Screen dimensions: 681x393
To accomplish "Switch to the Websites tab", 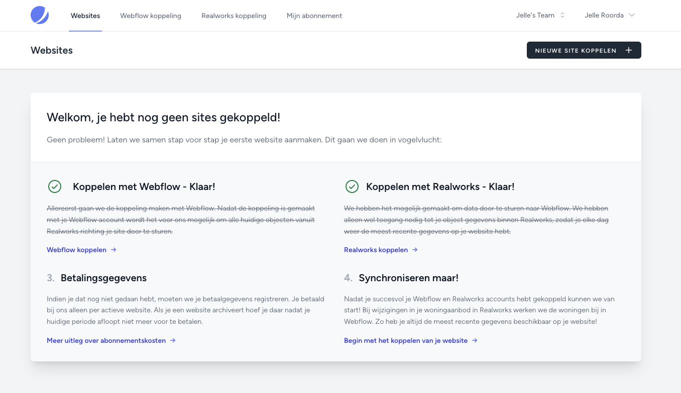I will 85,16.
